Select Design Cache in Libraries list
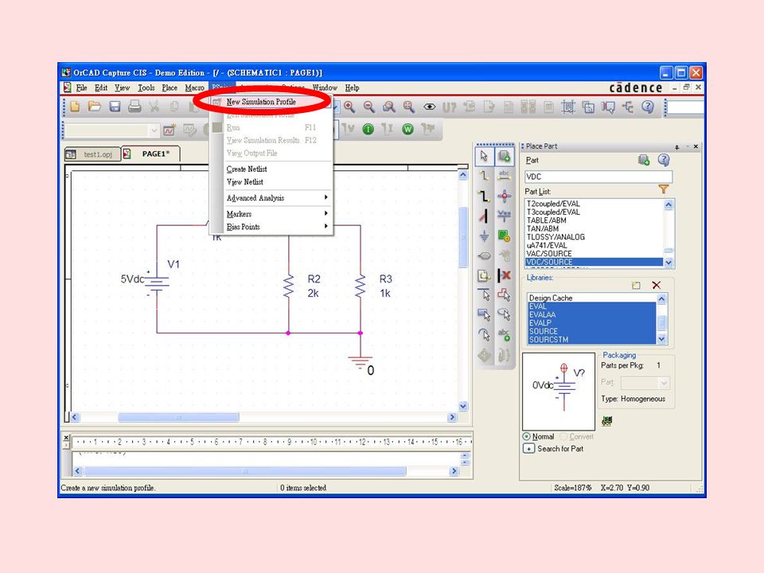764x573 pixels. point(591,298)
